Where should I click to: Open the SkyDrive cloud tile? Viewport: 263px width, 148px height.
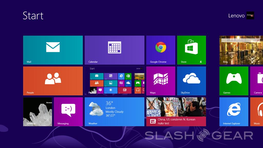[x=191, y=81]
